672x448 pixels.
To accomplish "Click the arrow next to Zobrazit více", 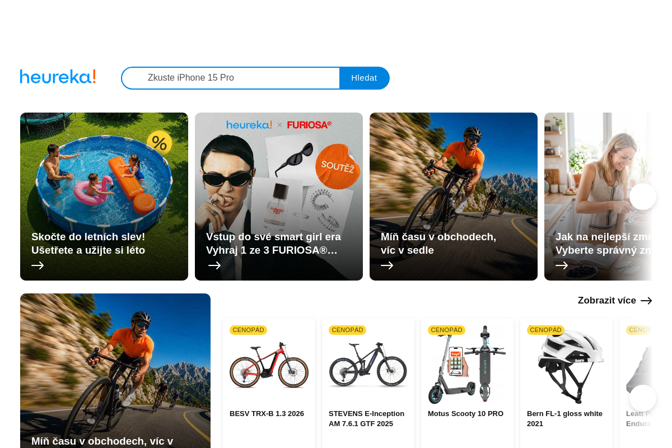I will point(646,301).
